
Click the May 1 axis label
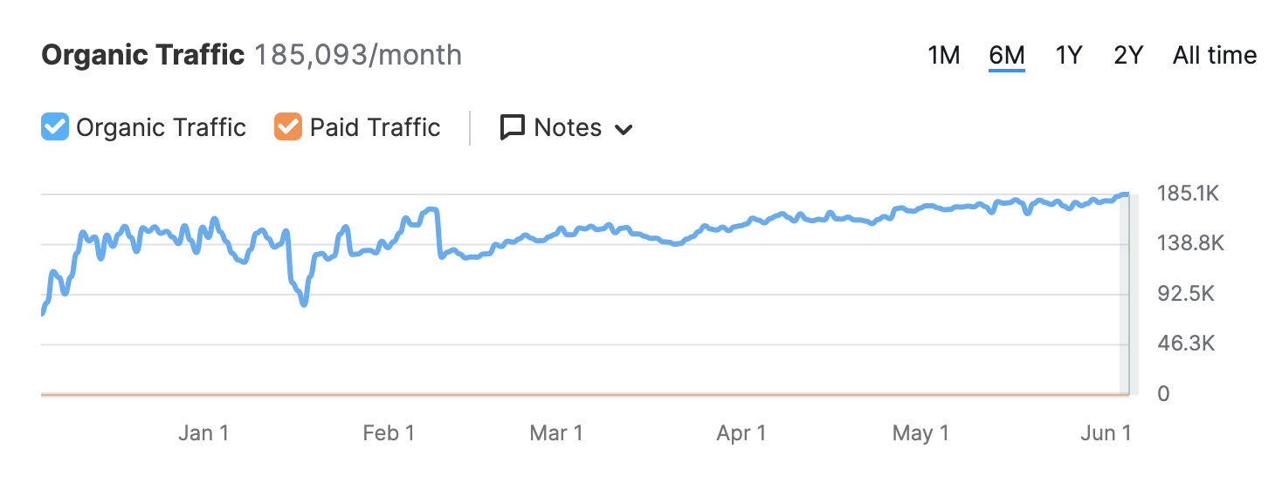tap(920, 433)
